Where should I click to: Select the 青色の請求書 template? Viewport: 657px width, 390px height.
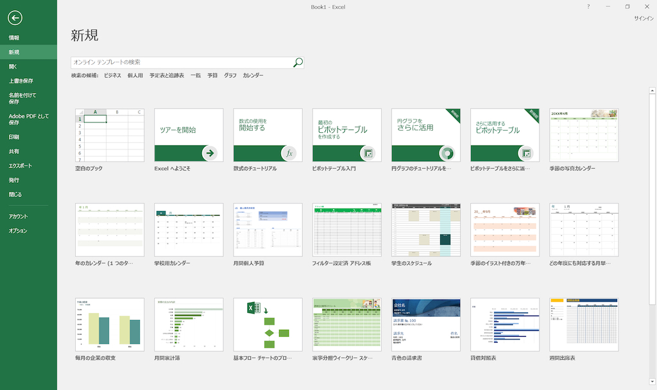pos(426,329)
